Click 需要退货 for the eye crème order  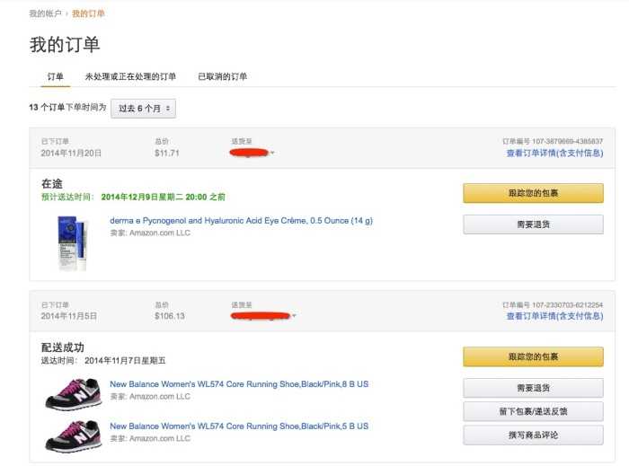point(533,224)
